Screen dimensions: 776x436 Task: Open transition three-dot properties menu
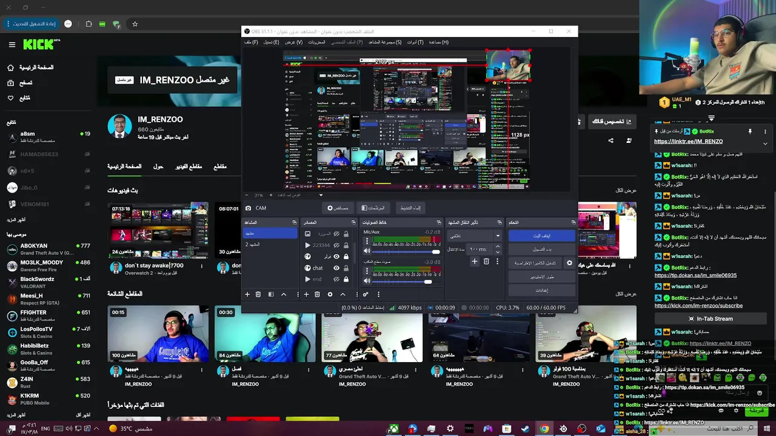point(497,262)
